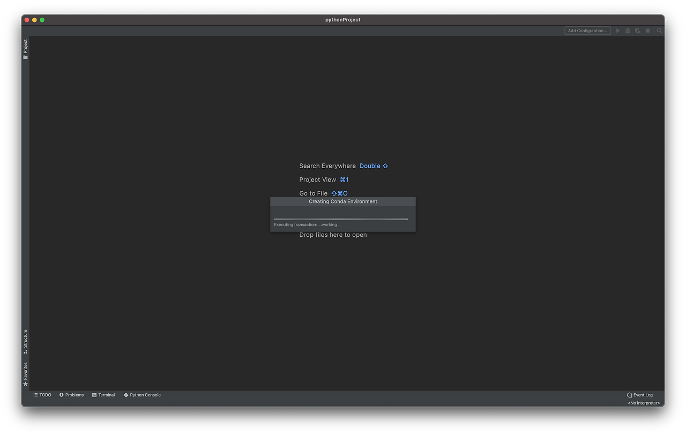Toggle the Favorites tool window
The height and width of the screenshot is (435, 686).
point(25,371)
